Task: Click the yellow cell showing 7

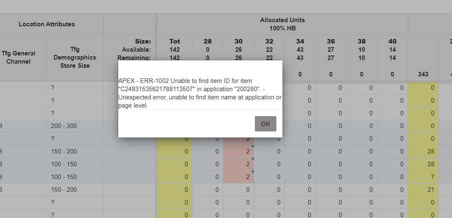Action: pyautogui.click(x=423, y=177)
